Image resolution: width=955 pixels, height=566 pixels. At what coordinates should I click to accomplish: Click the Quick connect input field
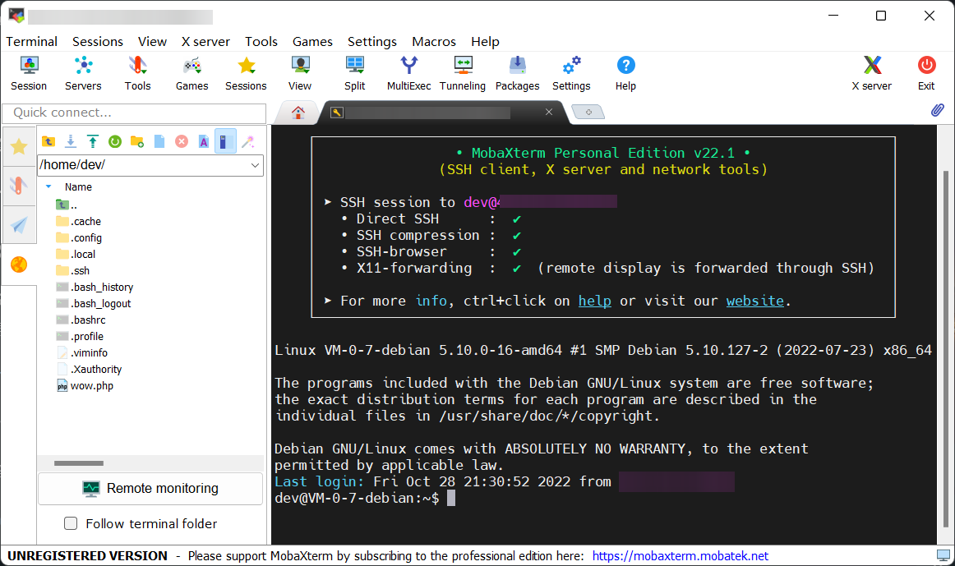pyautogui.click(x=134, y=113)
